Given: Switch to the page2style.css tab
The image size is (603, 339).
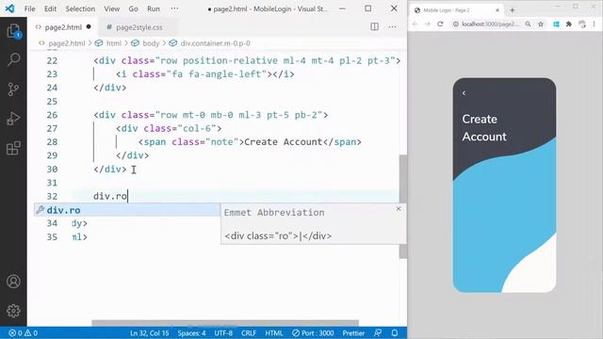Looking at the screenshot, I should click(x=139, y=27).
